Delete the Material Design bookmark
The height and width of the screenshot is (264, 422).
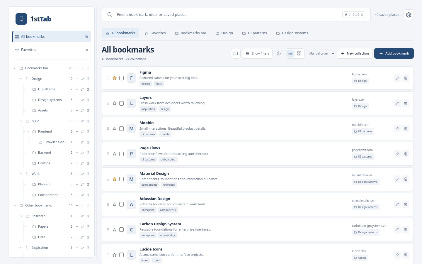(406, 179)
